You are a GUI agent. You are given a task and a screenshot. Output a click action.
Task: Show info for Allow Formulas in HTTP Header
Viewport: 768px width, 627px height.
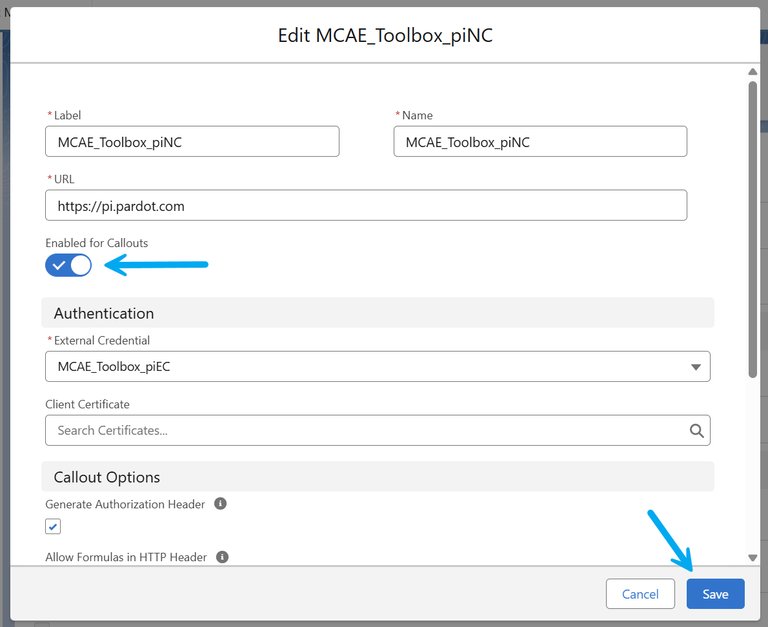tap(223, 557)
